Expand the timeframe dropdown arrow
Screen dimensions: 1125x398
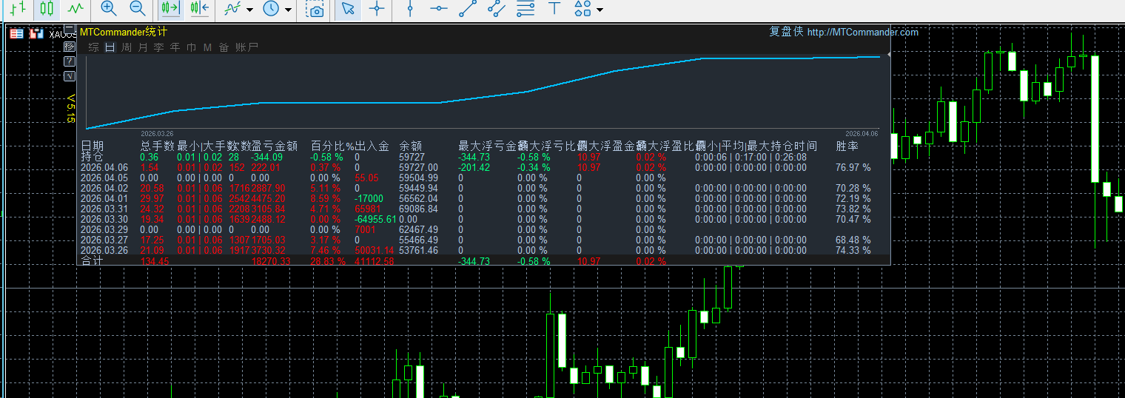(x=288, y=10)
